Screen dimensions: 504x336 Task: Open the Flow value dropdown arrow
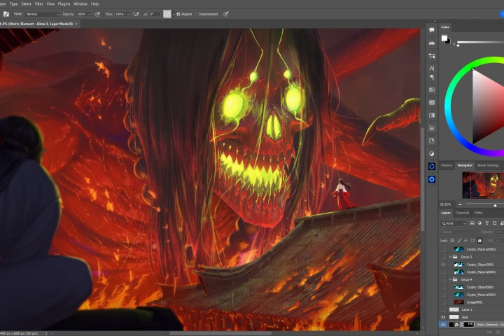(127, 14)
